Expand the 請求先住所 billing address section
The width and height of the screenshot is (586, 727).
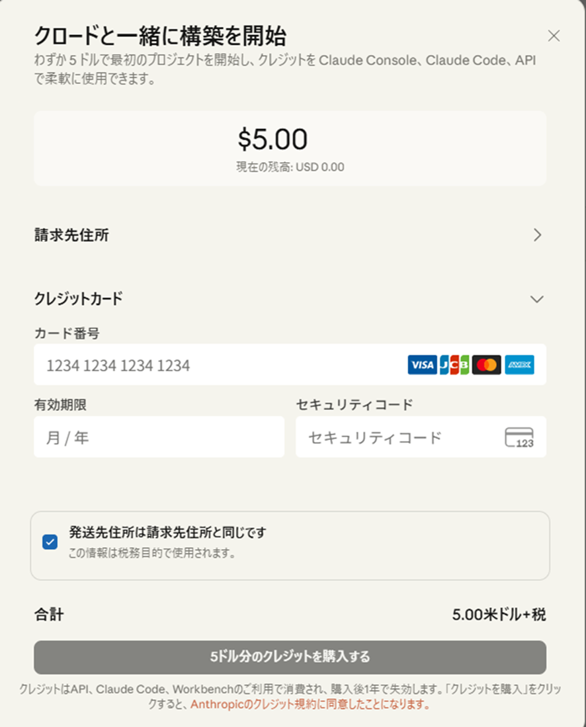[x=537, y=235]
